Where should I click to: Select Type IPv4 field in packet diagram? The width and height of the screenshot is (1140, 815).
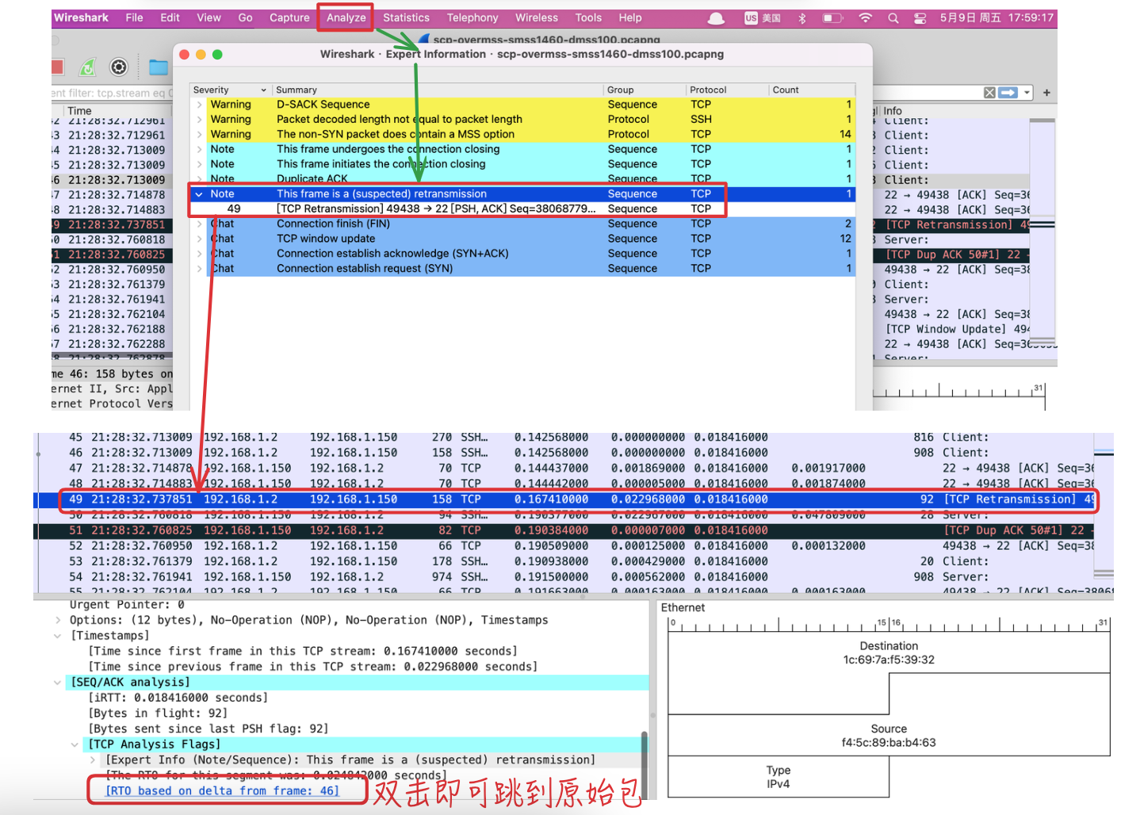(x=778, y=777)
